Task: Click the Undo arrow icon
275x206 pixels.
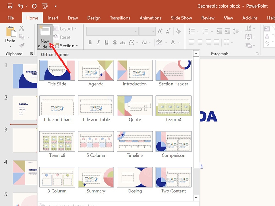Action: [x=21, y=6]
